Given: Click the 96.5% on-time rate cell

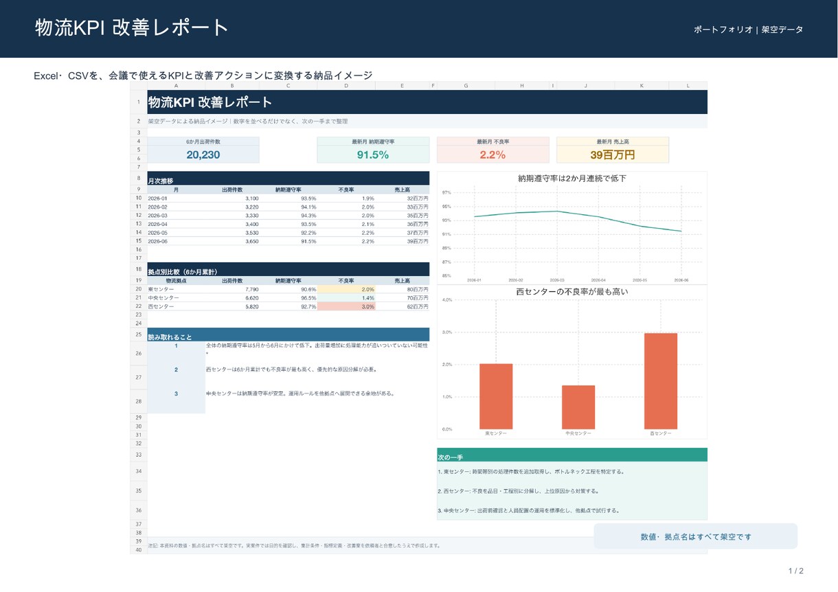Looking at the screenshot, I should (288, 298).
